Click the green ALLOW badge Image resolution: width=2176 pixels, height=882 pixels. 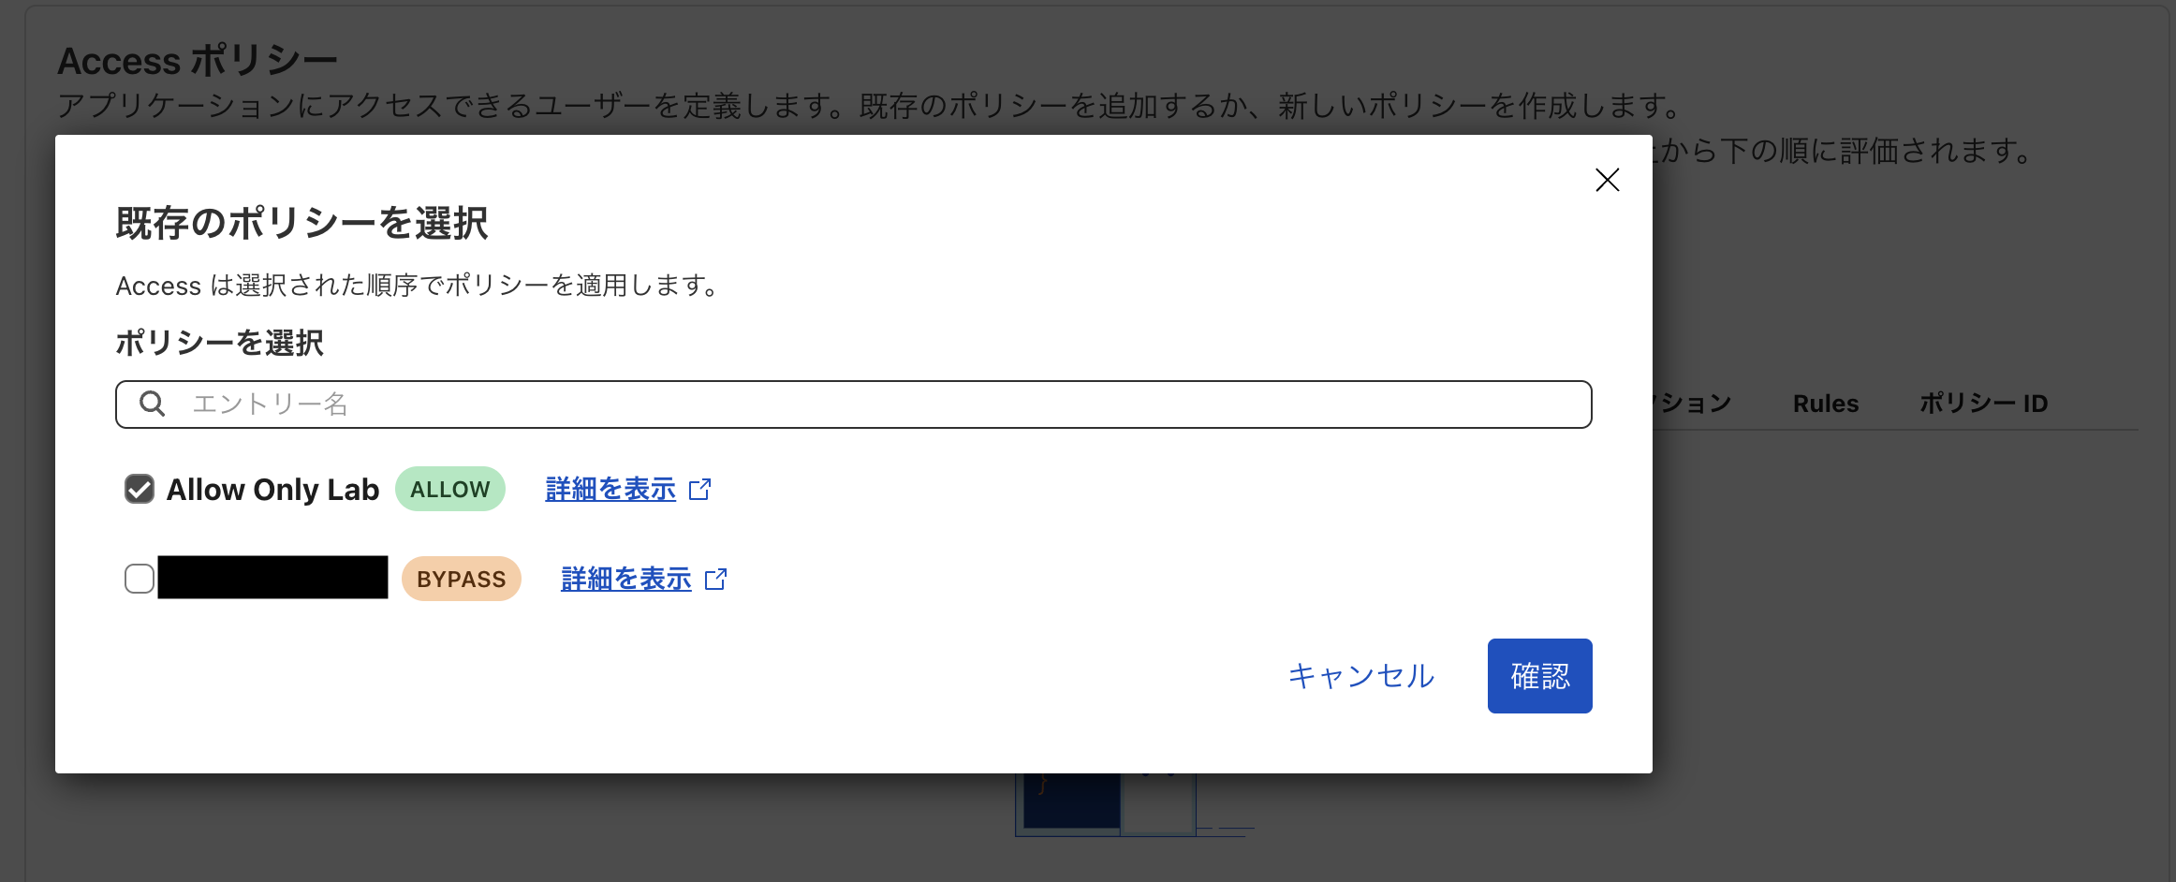click(x=449, y=490)
